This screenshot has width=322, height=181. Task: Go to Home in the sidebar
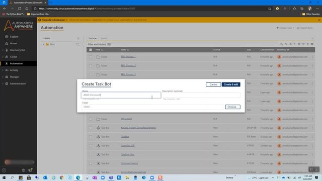tap(13, 43)
